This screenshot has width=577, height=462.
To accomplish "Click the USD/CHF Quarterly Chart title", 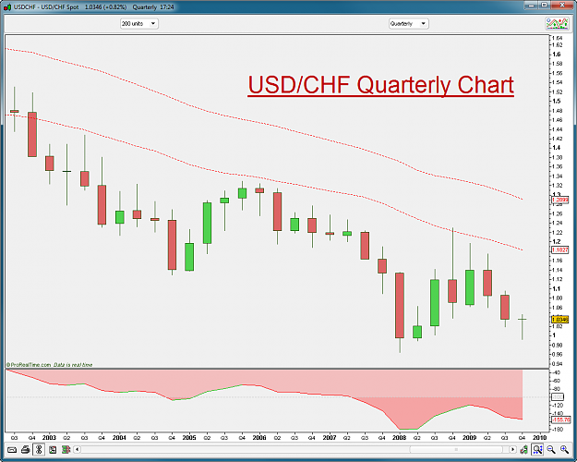I will (x=381, y=85).
